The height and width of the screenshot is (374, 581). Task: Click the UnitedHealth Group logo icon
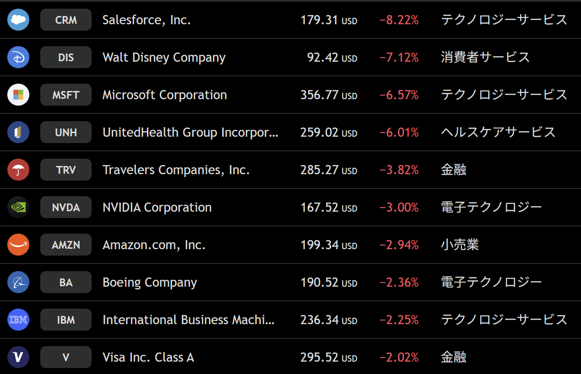coord(18,133)
